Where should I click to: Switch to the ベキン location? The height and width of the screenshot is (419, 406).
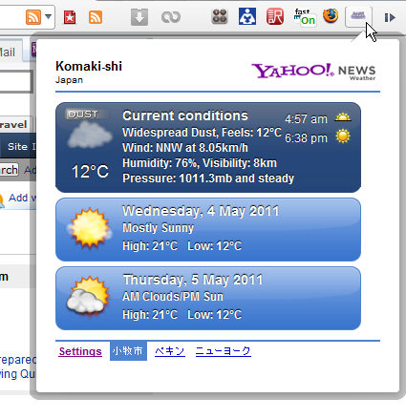click(170, 351)
